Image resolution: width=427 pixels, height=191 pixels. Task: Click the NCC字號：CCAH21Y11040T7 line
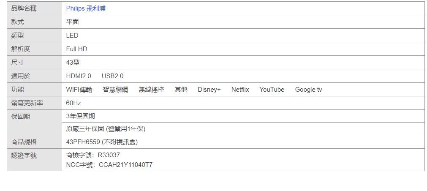click(109, 165)
